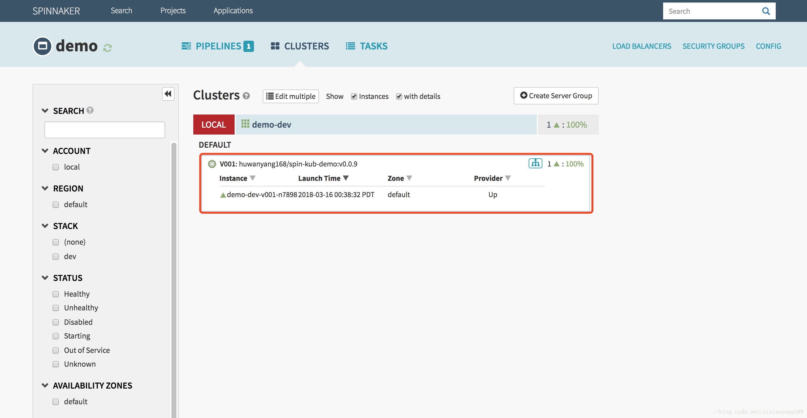Click the demo application logo icon

(x=43, y=46)
